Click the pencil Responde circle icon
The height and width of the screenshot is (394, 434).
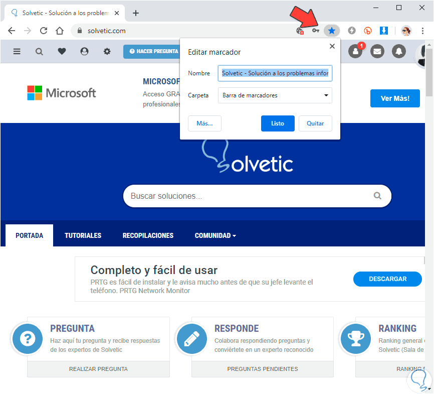coord(192,339)
